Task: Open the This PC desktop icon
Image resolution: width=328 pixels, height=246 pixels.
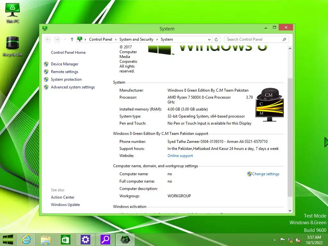Action: click(12, 12)
